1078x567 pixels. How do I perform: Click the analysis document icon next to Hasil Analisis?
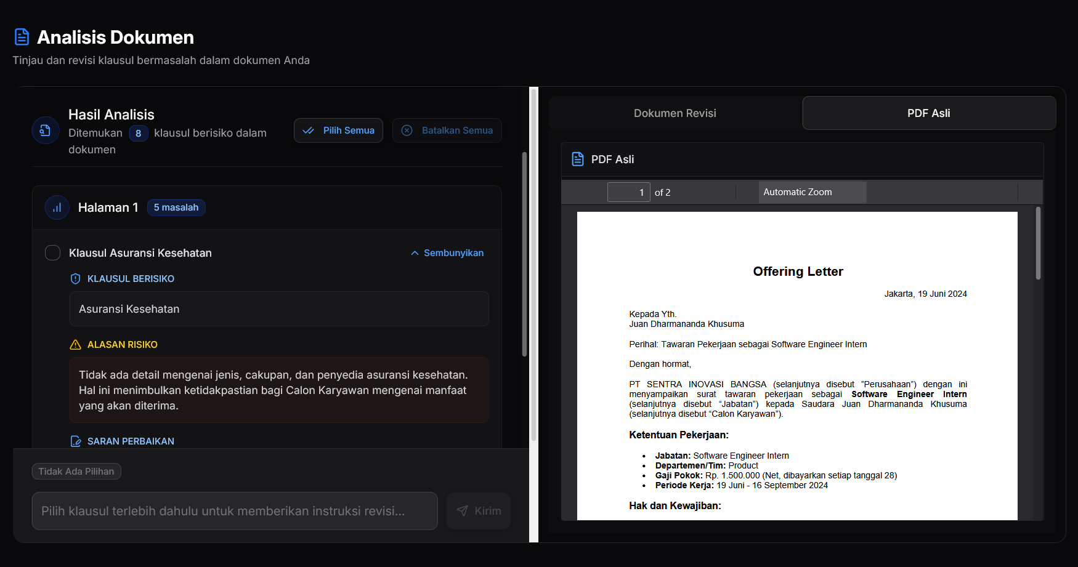point(46,130)
